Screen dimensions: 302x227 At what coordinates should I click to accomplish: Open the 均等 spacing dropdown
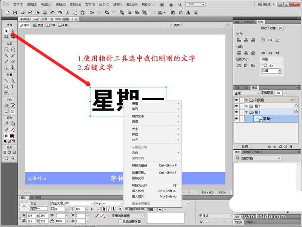coord(280,71)
